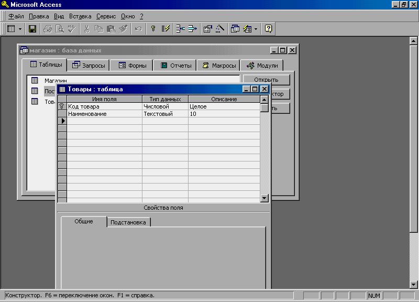
Task: Select the Магазин table in the list
Action: [x=56, y=81]
